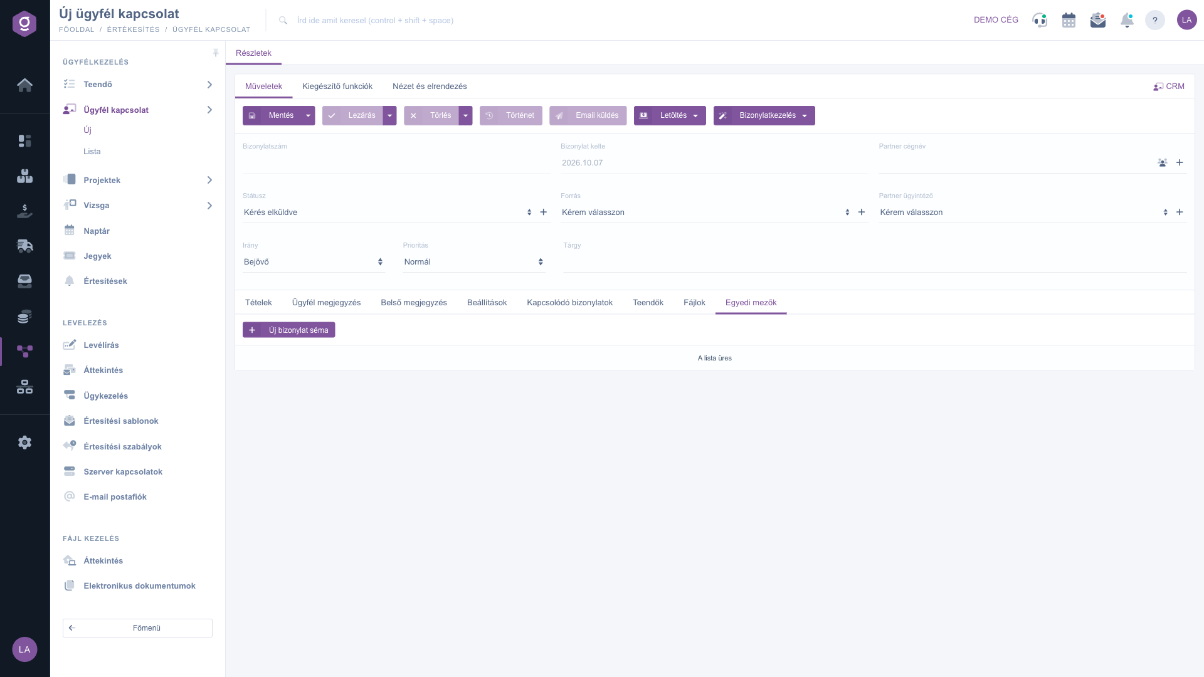The height and width of the screenshot is (677, 1204).
Task: Expand the Mentés button arrow
Action: tap(308, 115)
